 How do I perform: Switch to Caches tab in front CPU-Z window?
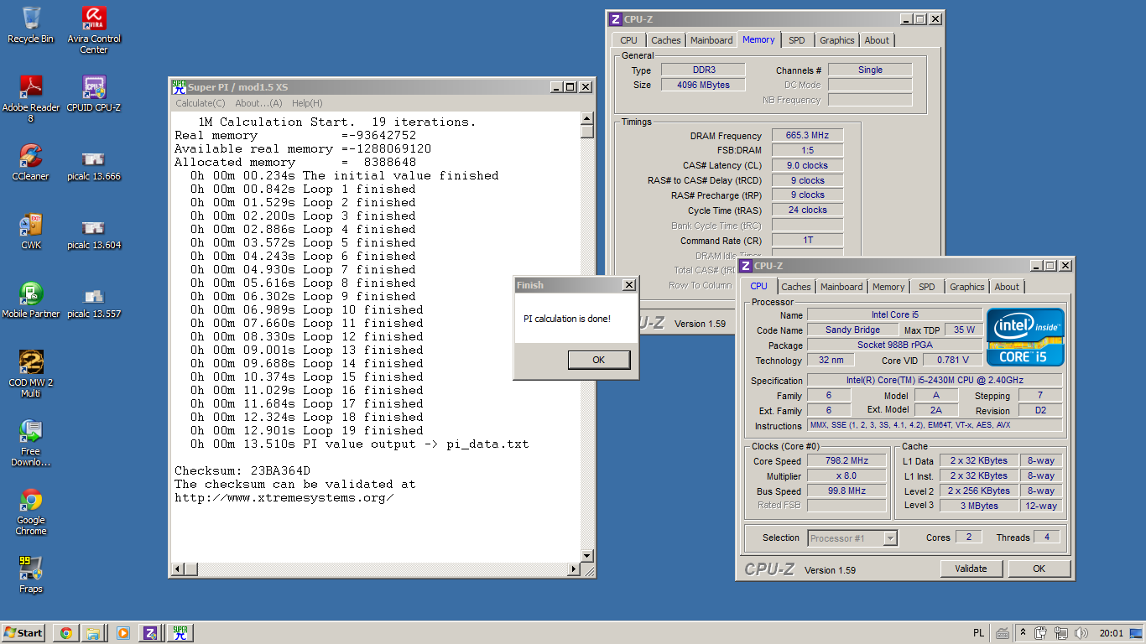click(x=796, y=287)
